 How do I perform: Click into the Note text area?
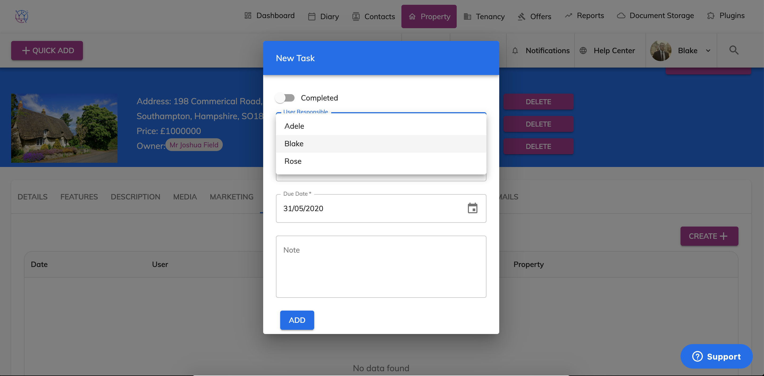[x=380, y=266]
